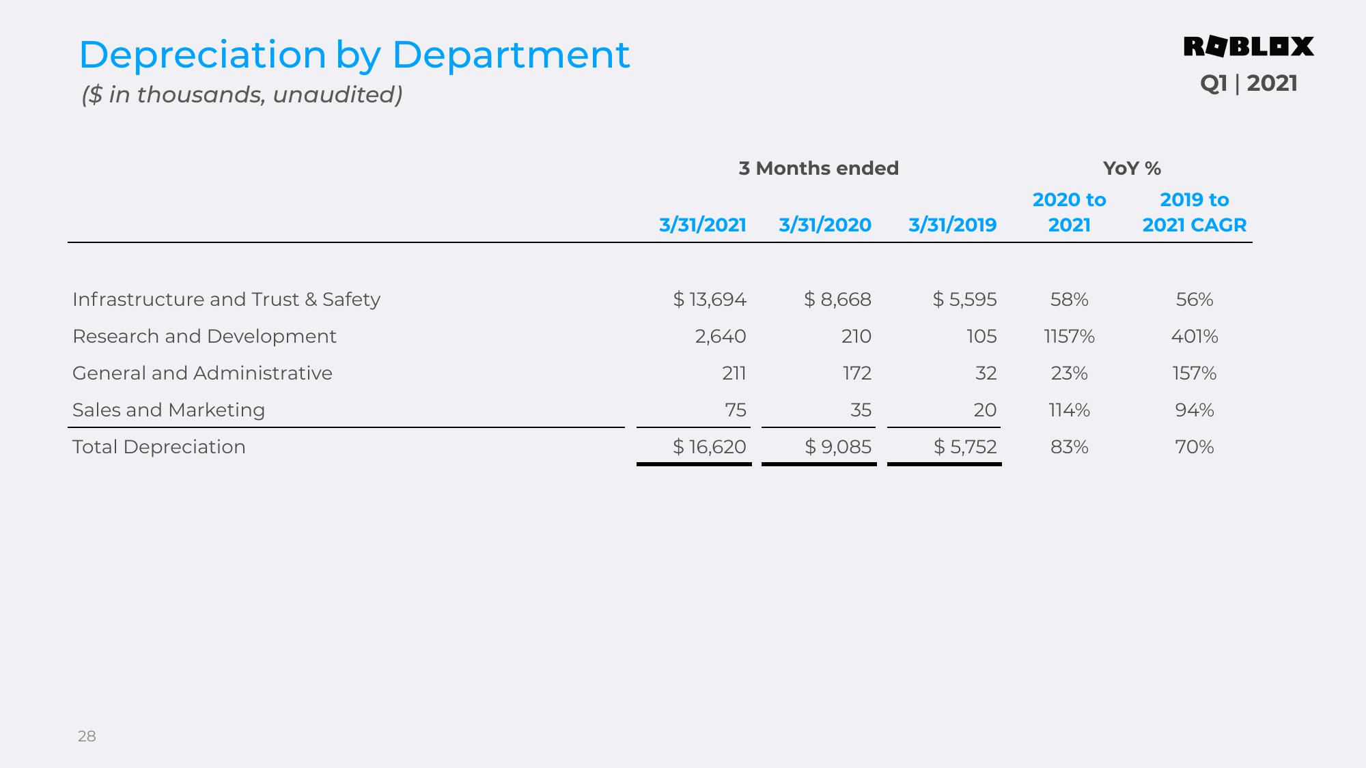Click the 'Infrastructure and Trust & Safety' row label
The height and width of the screenshot is (768, 1366).
click(226, 299)
